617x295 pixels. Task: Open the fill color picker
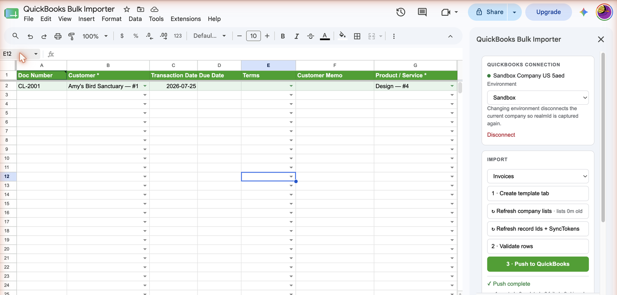(342, 36)
